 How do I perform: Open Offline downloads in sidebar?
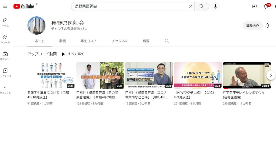click(x=5, y=89)
